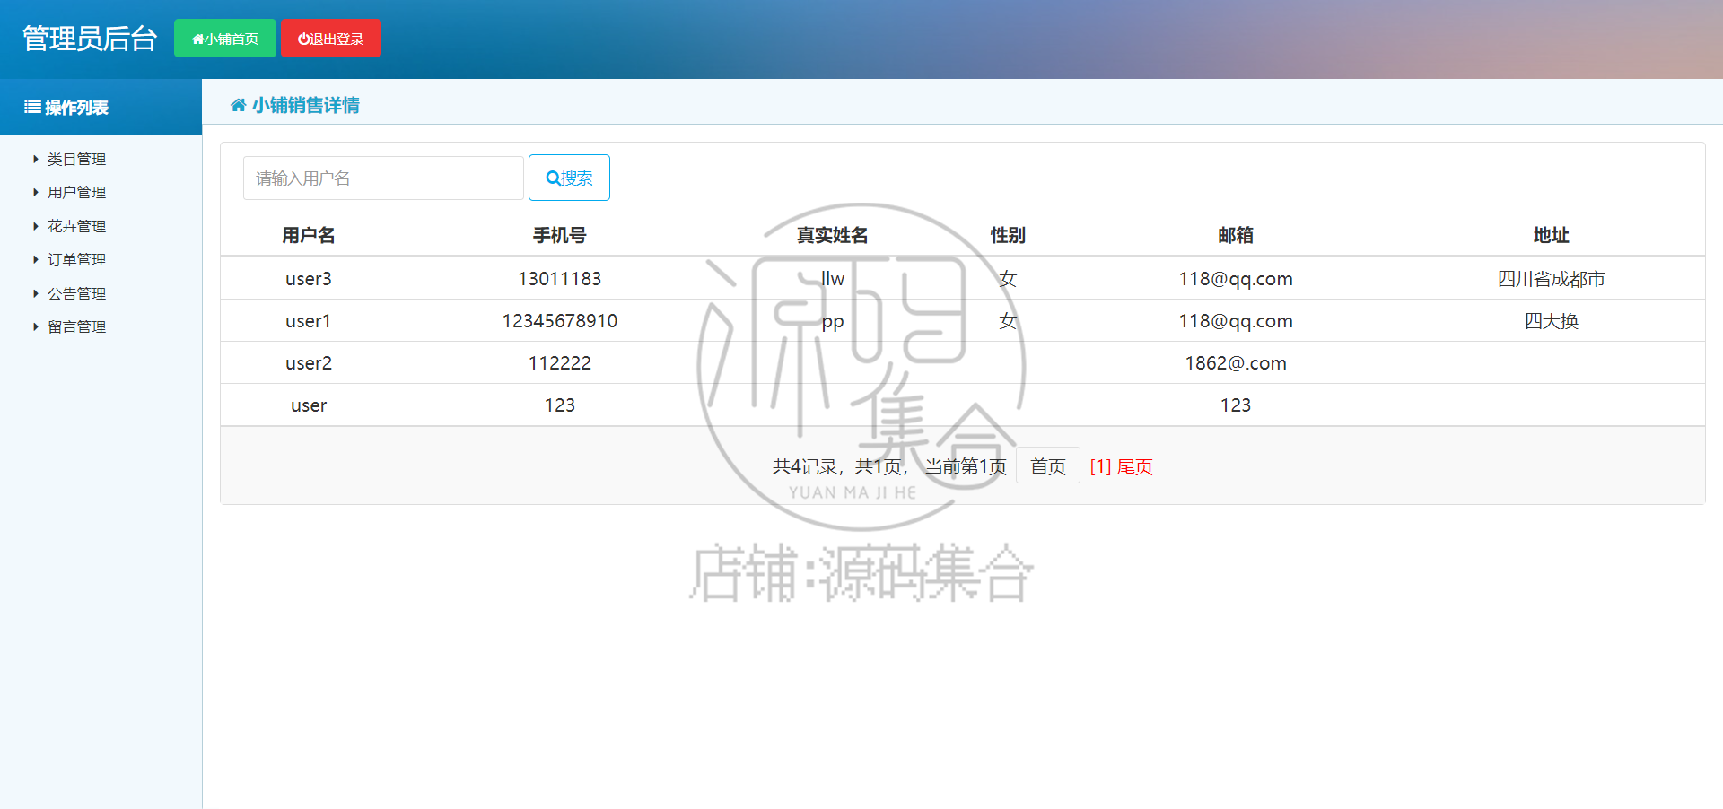The height and width of the screenshot is (809, 1723).
Task: Click the 搜索 button
Action: tap(569, 178)
